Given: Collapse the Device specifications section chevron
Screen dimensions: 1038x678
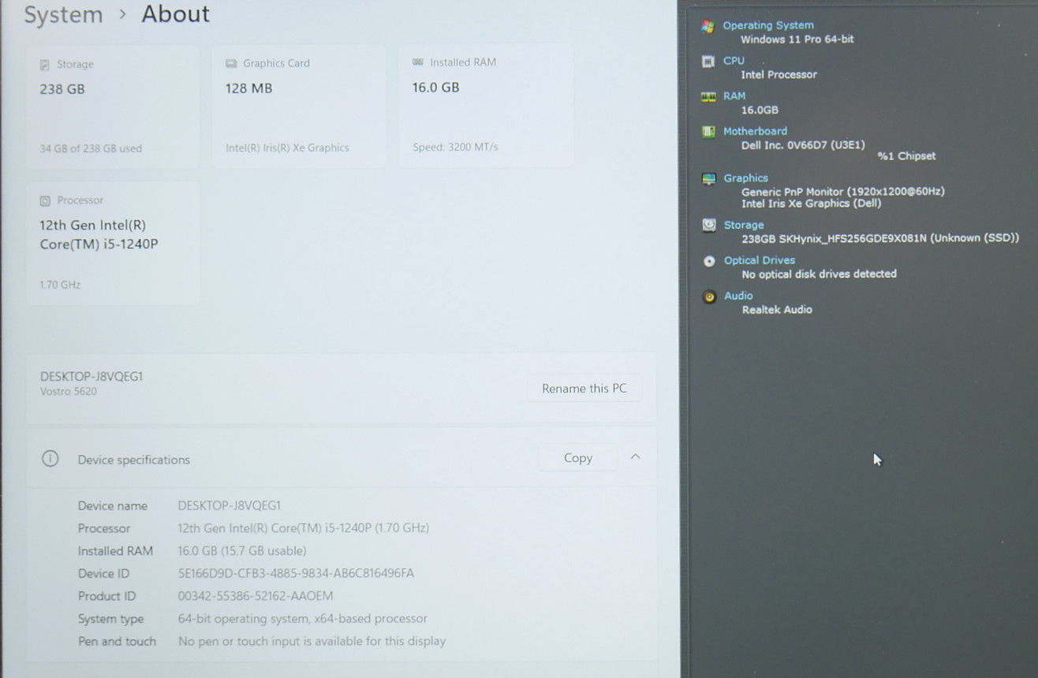Looking at the screenshot, I should coord(636,457).
